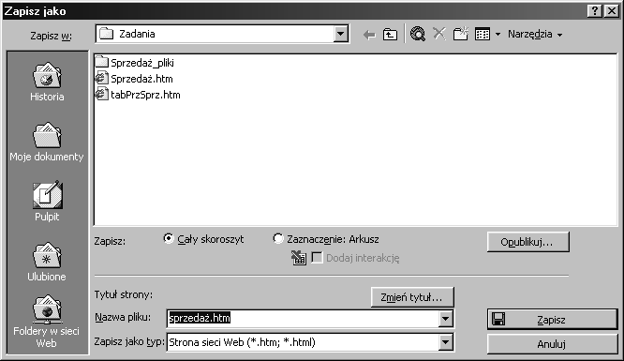Click the Zadania folder combo box

pyautogui.click(x=222, y=34)
